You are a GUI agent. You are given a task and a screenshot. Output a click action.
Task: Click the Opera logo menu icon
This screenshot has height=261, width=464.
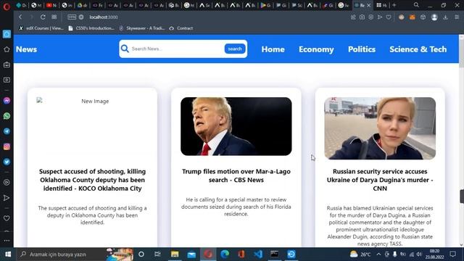[x=7, y=6]
